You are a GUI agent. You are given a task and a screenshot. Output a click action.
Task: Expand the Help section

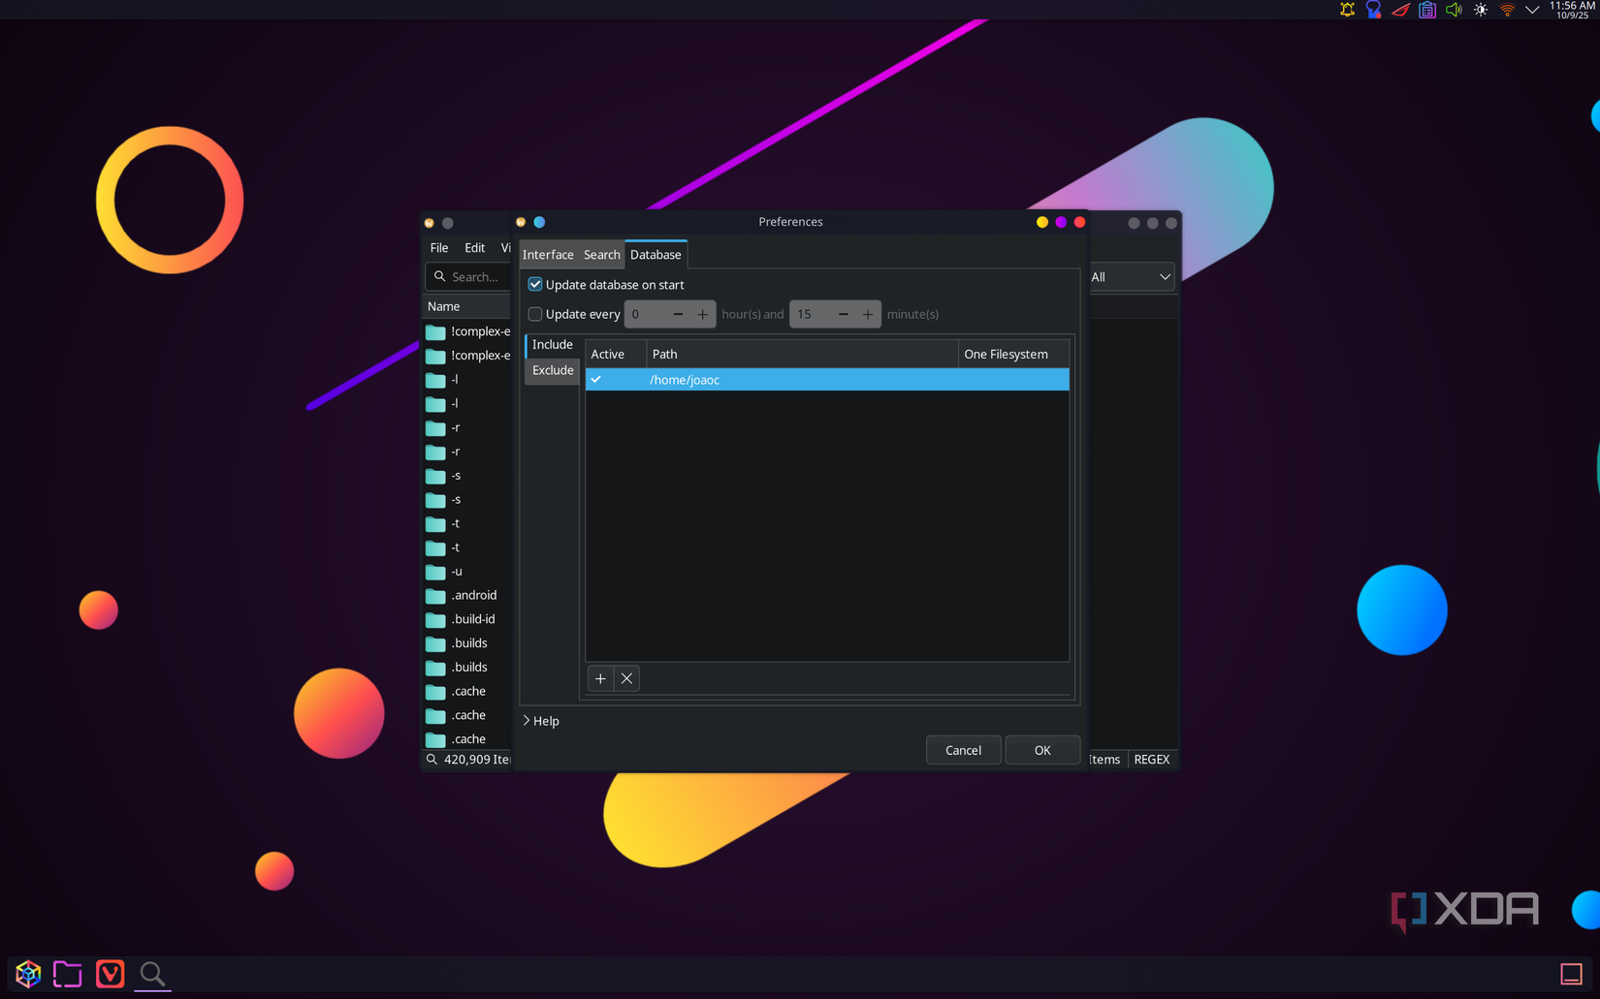[x=541, y=720]
